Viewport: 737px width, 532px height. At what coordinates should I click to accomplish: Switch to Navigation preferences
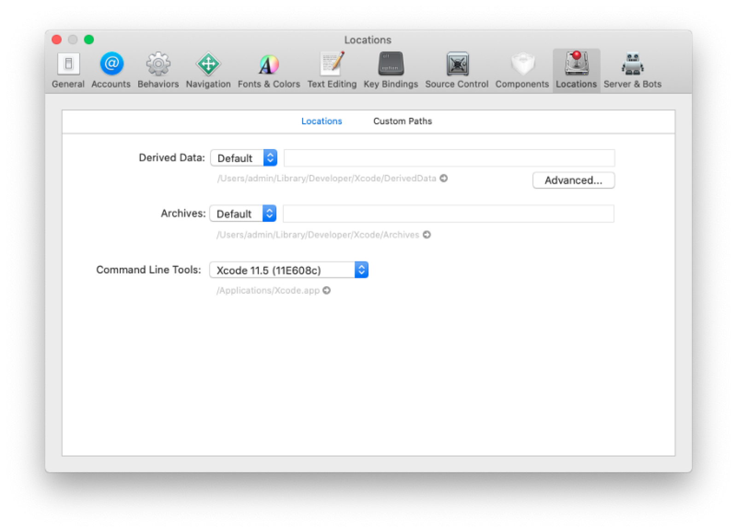208,70
